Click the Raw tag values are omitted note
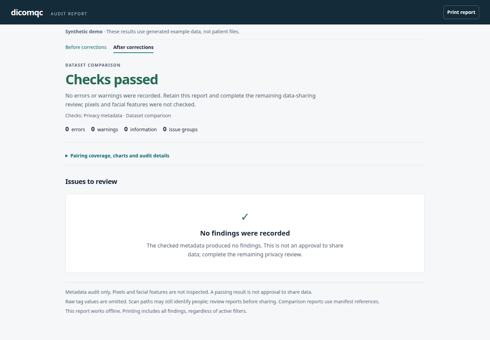Screen dimensions: 490x340 click(x=222, y=302)
